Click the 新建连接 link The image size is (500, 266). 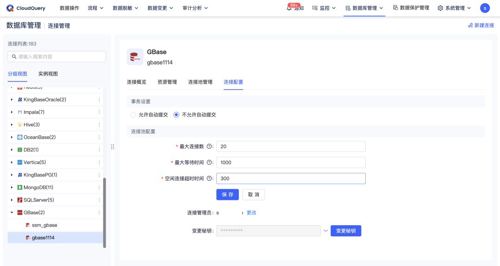click(x=481, y=25)
